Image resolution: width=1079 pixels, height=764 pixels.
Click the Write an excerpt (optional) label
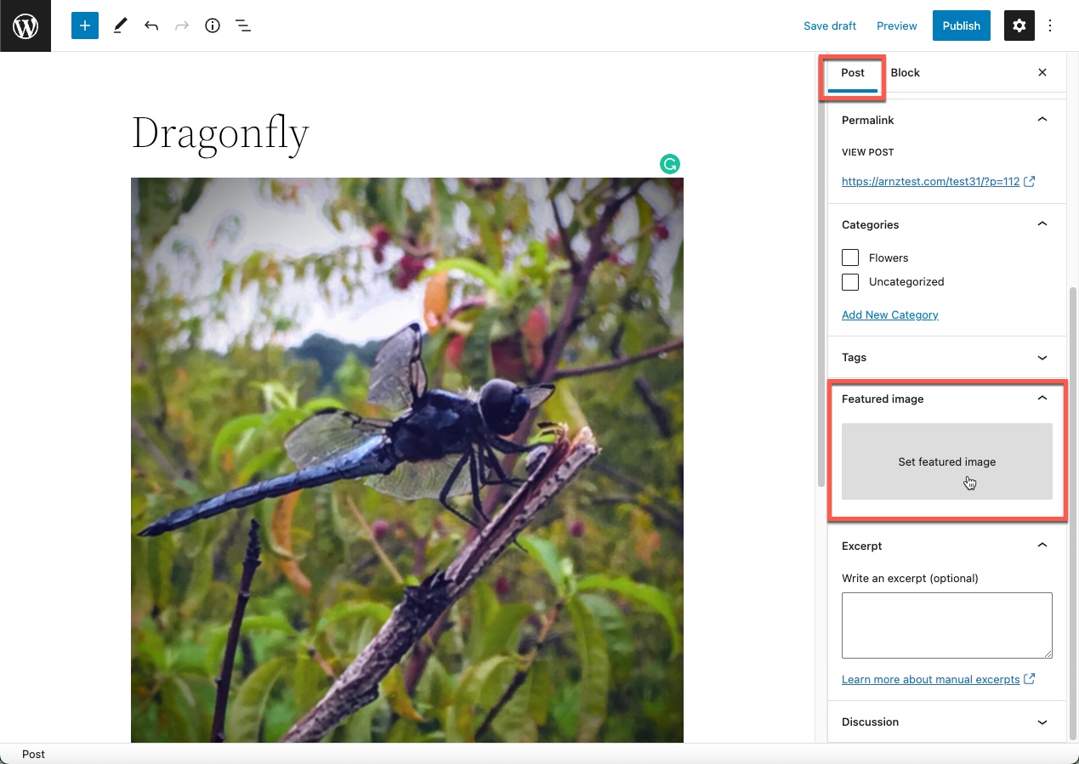(910, 578)
